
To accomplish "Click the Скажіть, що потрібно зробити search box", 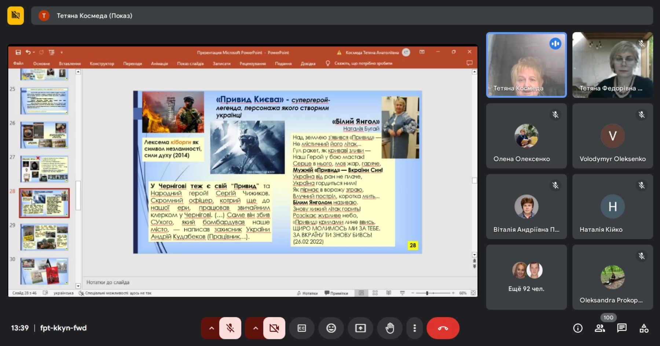I will point(359,63).
